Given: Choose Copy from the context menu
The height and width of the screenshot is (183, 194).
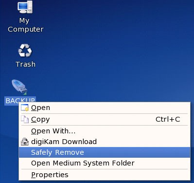Looking at the screenshot, I should coord(105,119).
